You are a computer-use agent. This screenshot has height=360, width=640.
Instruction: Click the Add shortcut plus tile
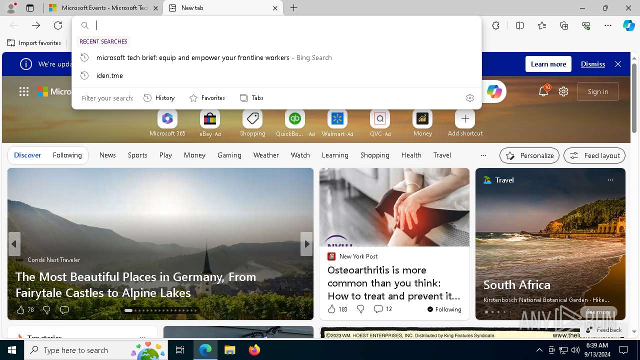(x=465, y=123)
